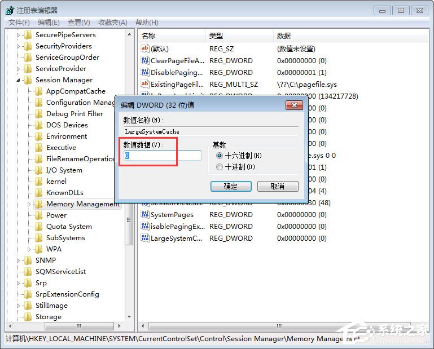Click the SecurityProviders folder icon
The height and width of the screenshot is (349, 434).
tap(28, 46)
